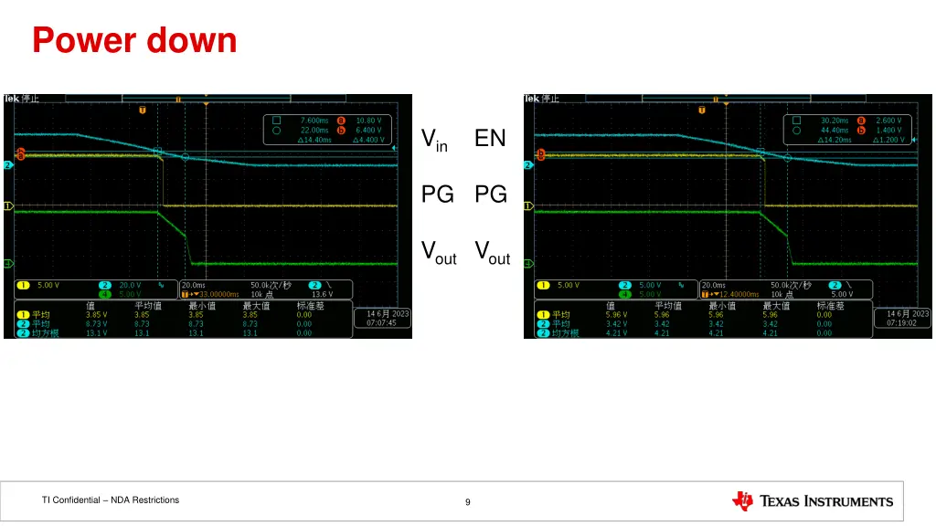Click circle cursor symbol next to 44.40ms
Screen dimensions: 936x526
coord(796,130)
